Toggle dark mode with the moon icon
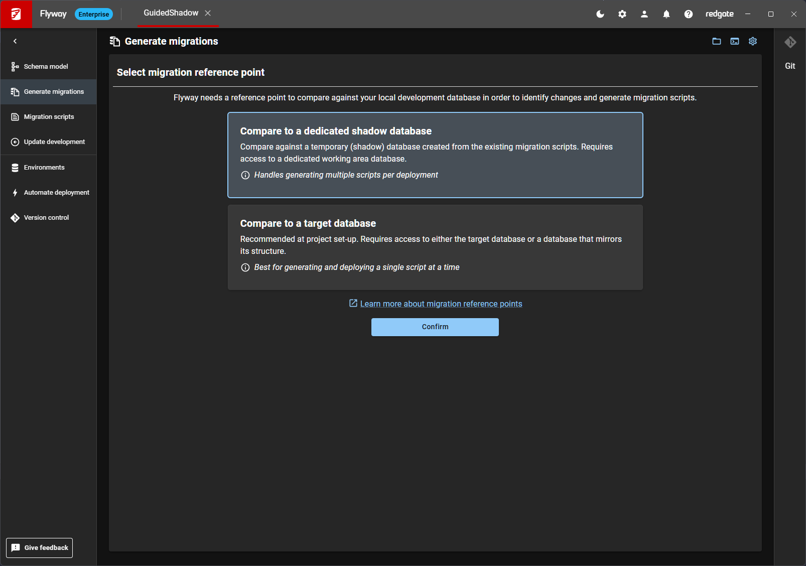806x566 pixels. point(600,14)
